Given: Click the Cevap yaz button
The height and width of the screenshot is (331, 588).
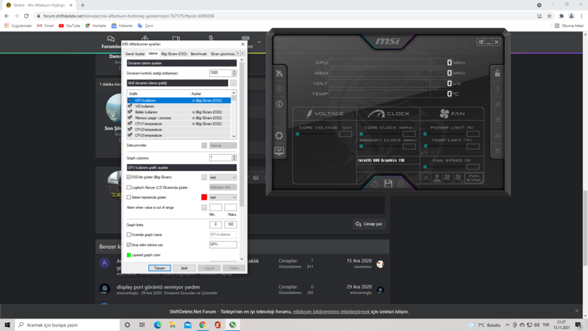Looking at the screenshot, I should pyautogui.click(x=369, y=224).
